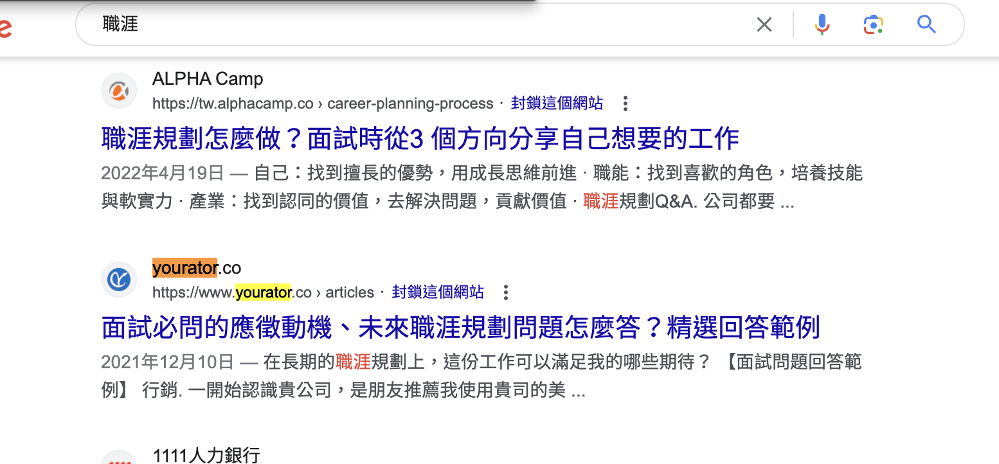
Task: Submit search with magnifying glass icon
Action: 926,25
